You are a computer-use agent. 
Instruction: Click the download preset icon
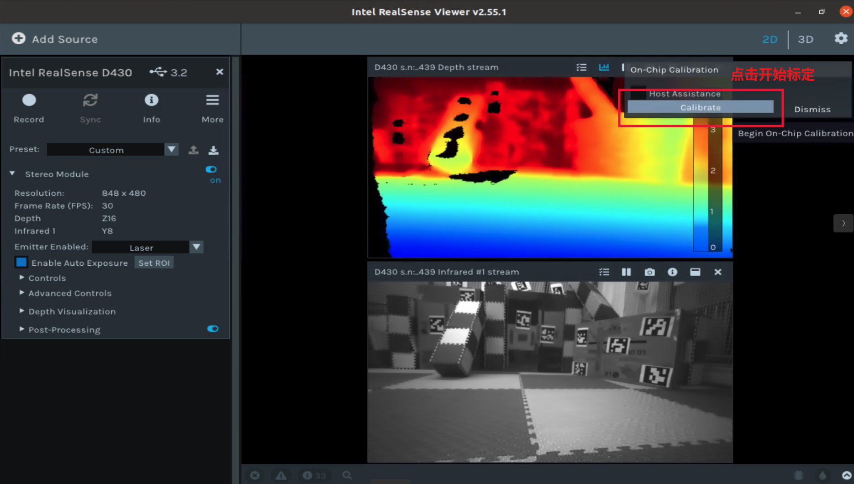pos(213,150)
